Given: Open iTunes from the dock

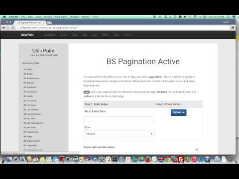Looking at the screenshot, I should pos(194,160).
